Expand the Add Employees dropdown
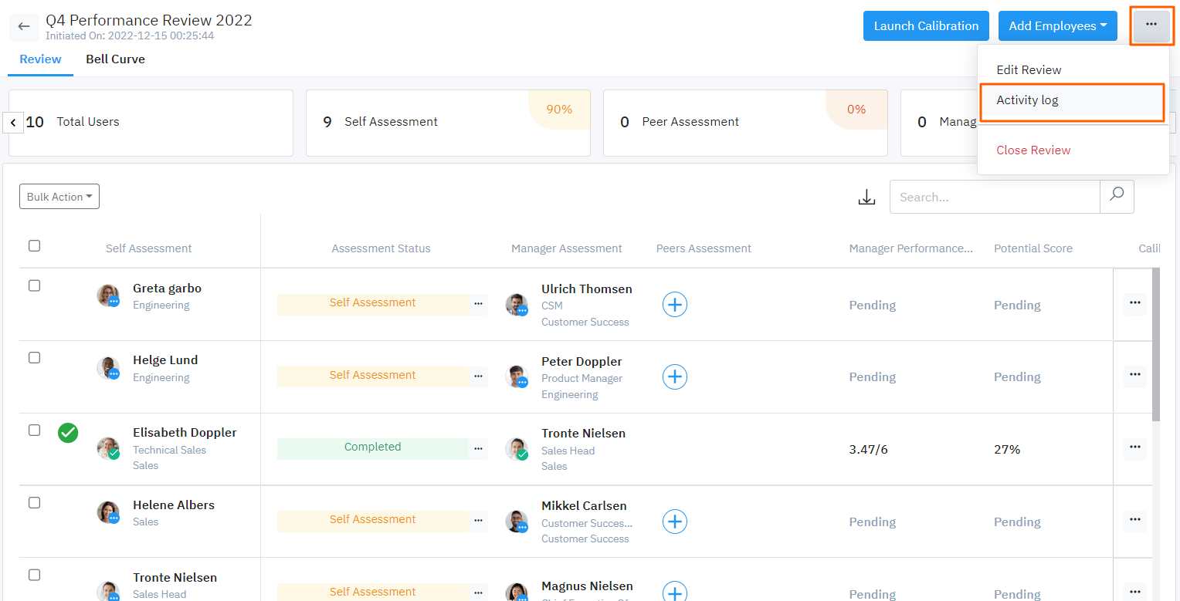The image size is (1180, 601). point(1057,25)
